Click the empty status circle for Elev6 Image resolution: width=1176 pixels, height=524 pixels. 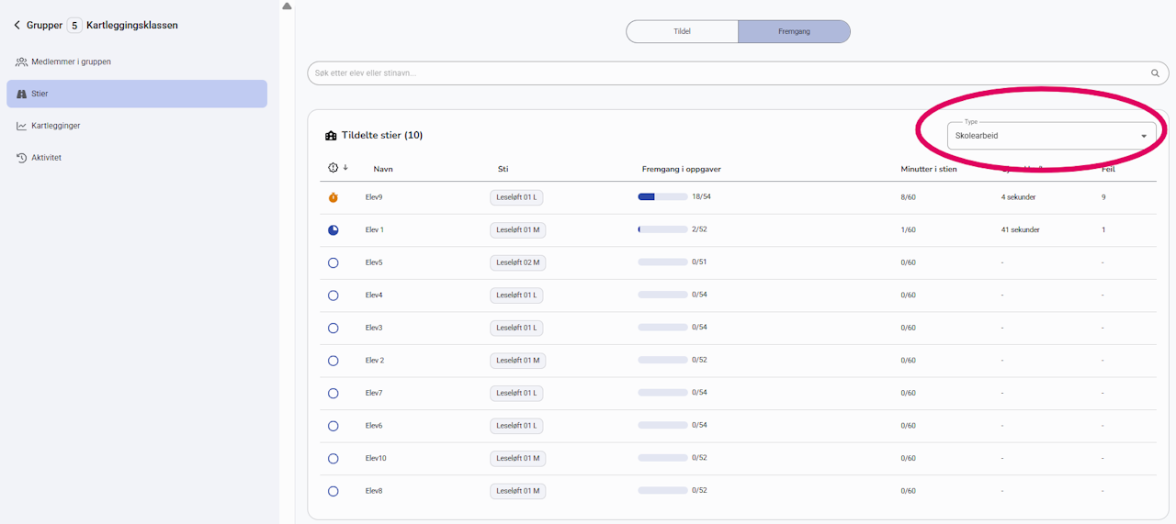pyautogui.click(x=333, y=426)
